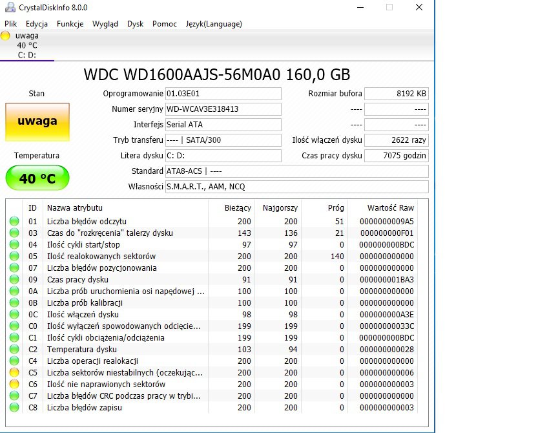This screenshot has height=433, width=558.
Task: Open the Edycja menu
Action: (x=37, y=24)
